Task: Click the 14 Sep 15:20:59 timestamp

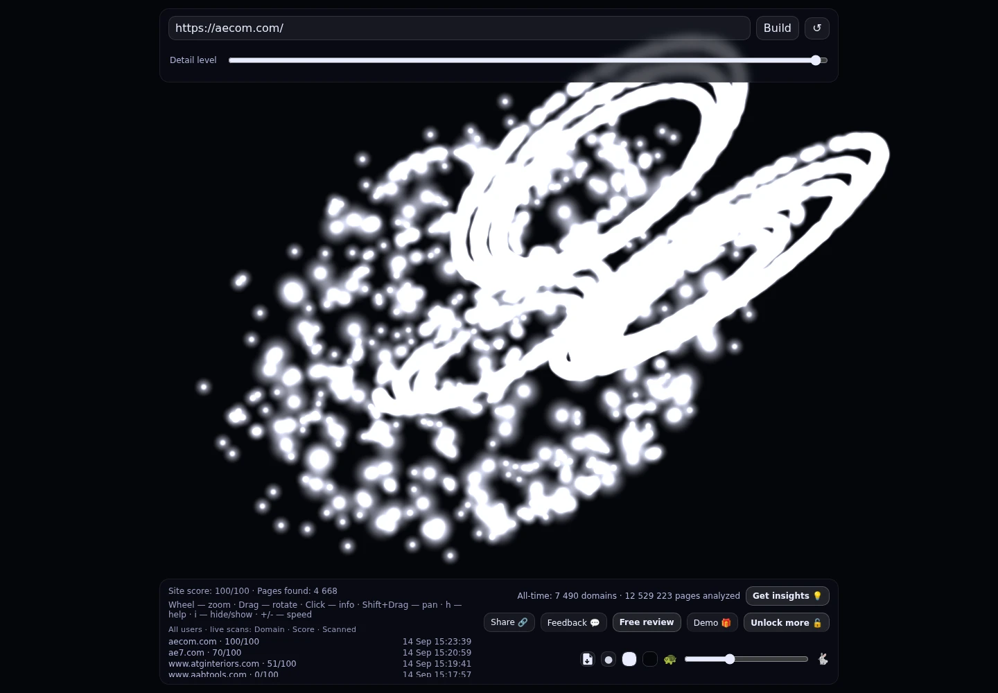Action: click(437, 653)
